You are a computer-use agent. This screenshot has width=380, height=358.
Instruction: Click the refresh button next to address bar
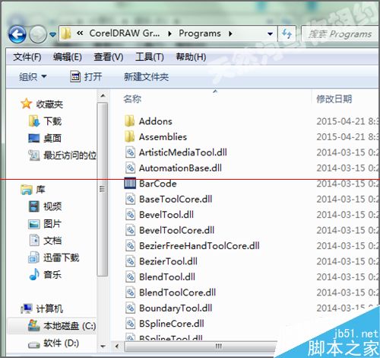287,34
